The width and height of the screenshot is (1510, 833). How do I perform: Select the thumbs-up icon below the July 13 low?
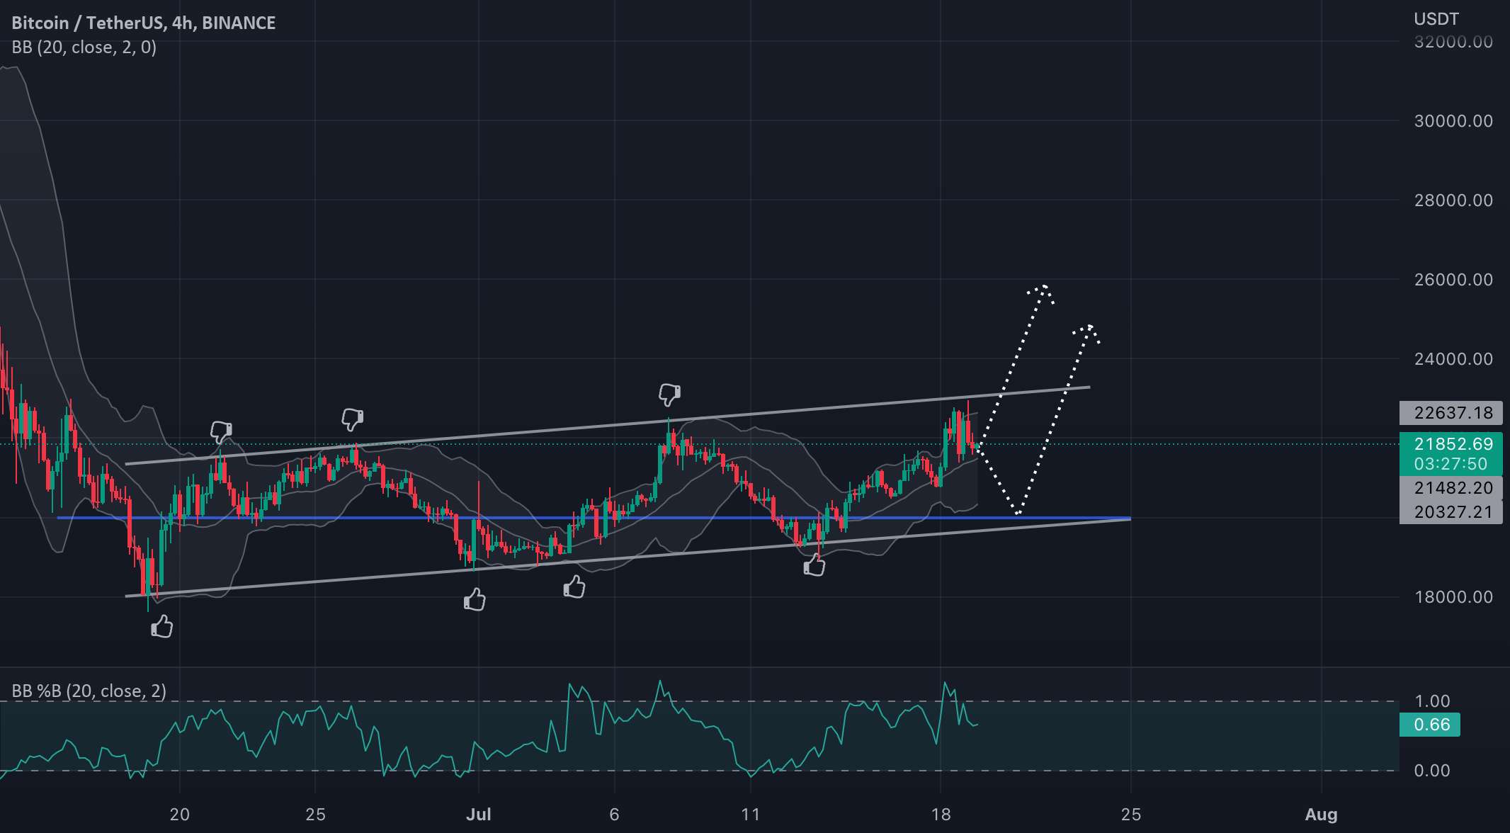(814, 565)
